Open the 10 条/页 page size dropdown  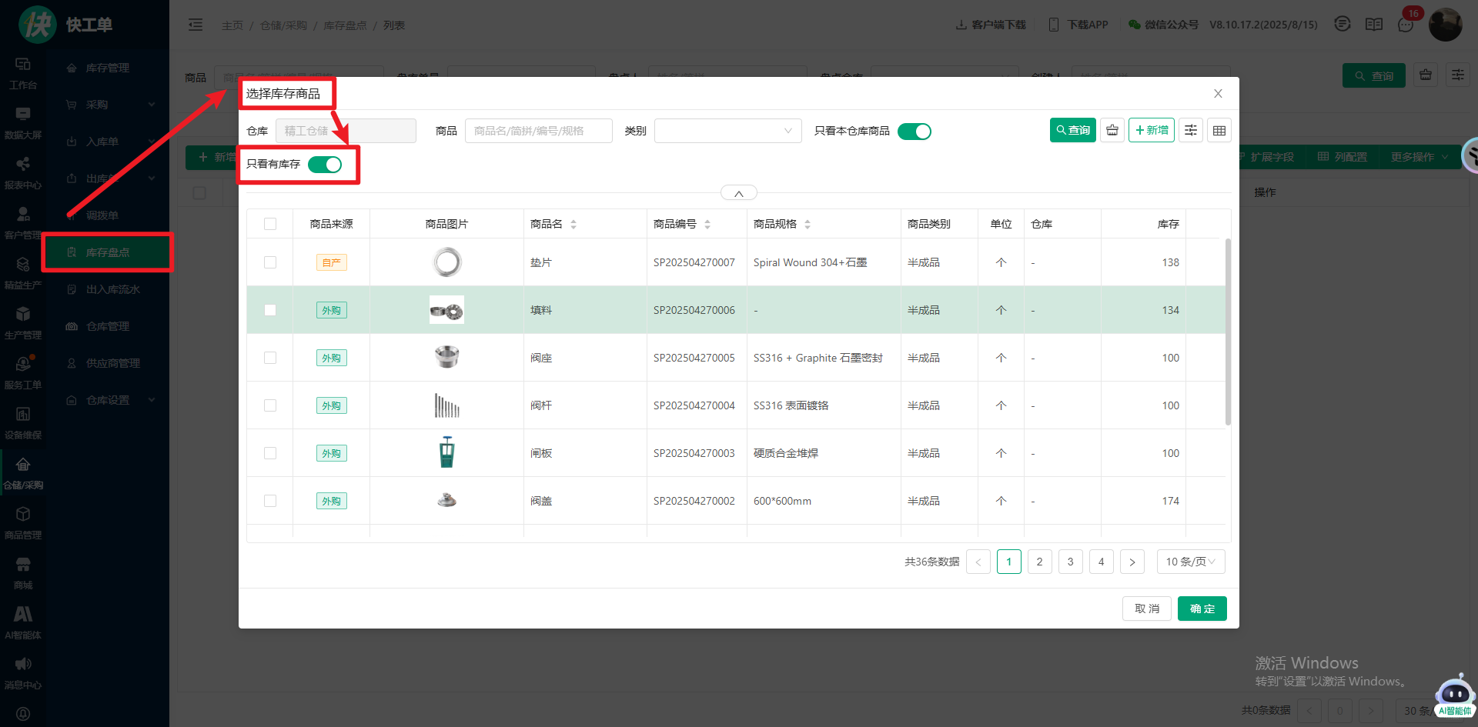[x=1190, y=562]
